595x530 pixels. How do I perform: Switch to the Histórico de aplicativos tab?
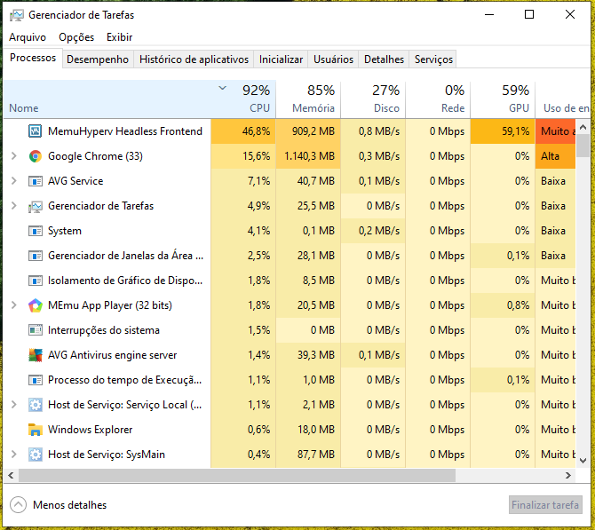194,59
